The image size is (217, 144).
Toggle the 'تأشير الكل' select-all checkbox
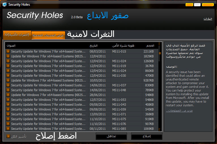[x=8, y=136]
